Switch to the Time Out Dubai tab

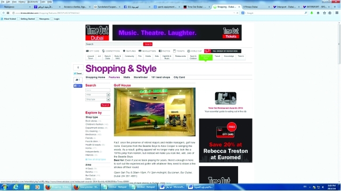(197, 7)
